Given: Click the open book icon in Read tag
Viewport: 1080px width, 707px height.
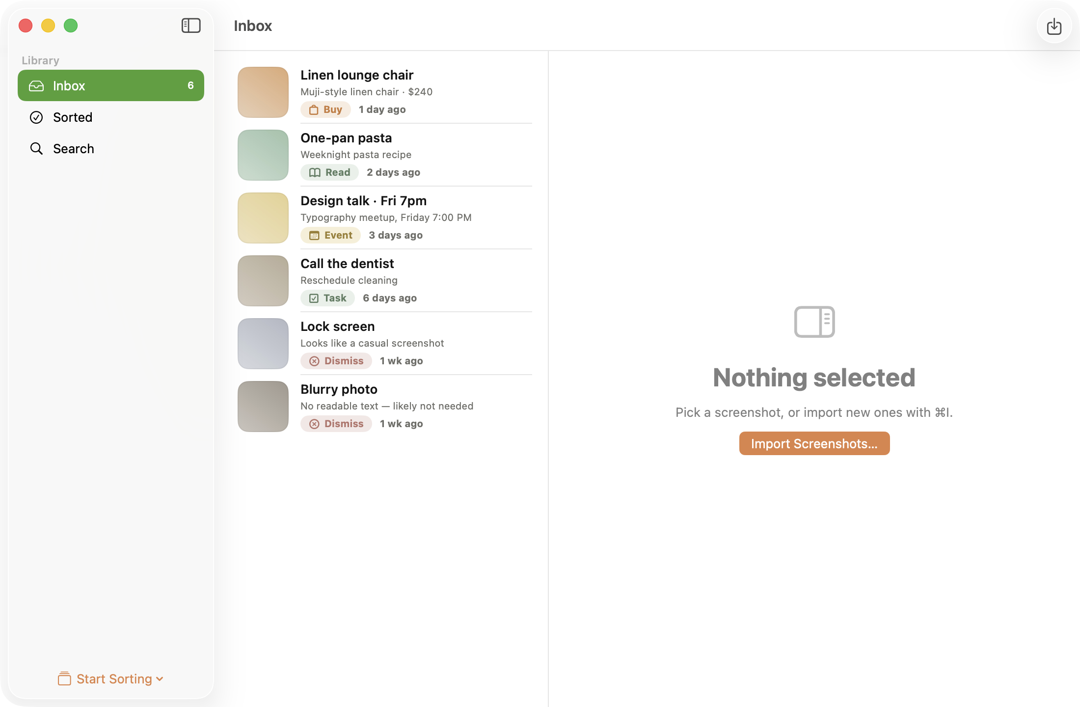Looking at the screenshot, I should tap(315, 172).
